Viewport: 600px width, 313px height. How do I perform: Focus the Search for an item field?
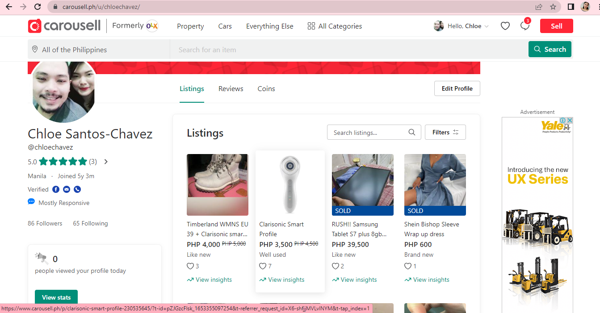[349, 50]
